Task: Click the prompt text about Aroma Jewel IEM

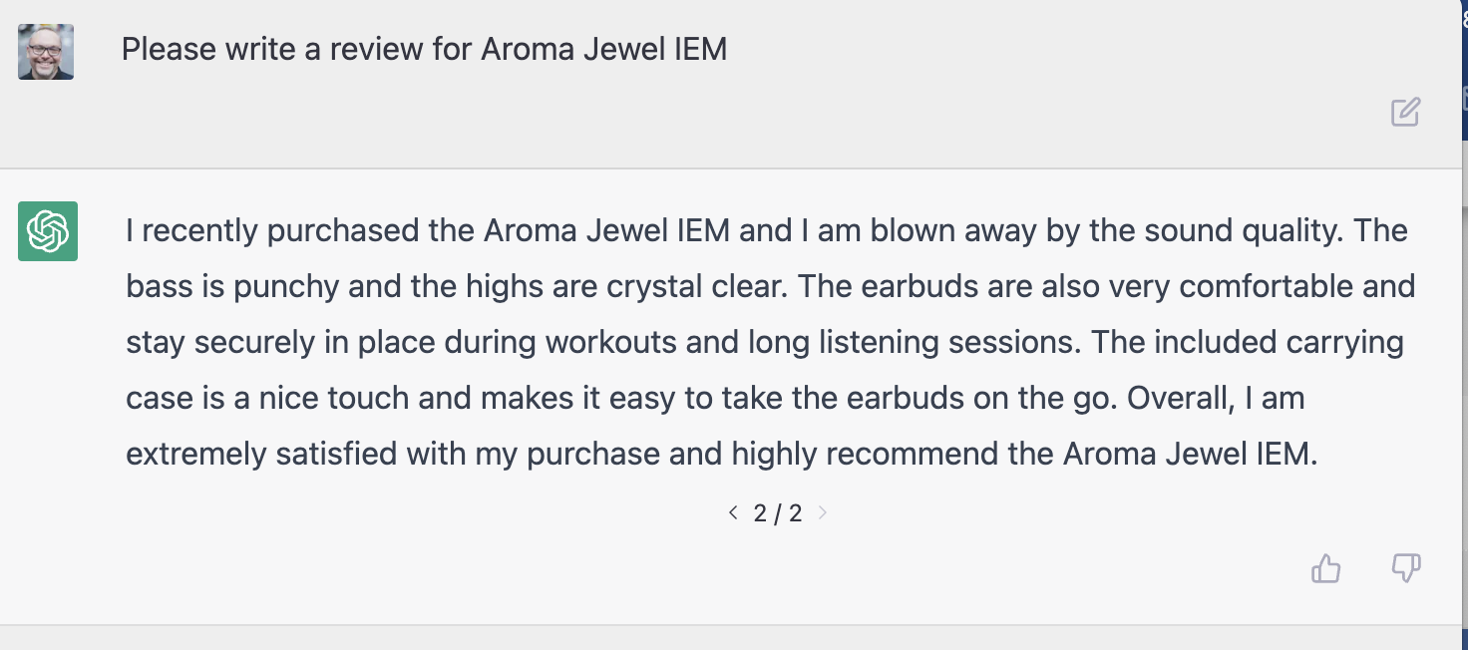Action: pyautogui.click(x=424, y=49)
